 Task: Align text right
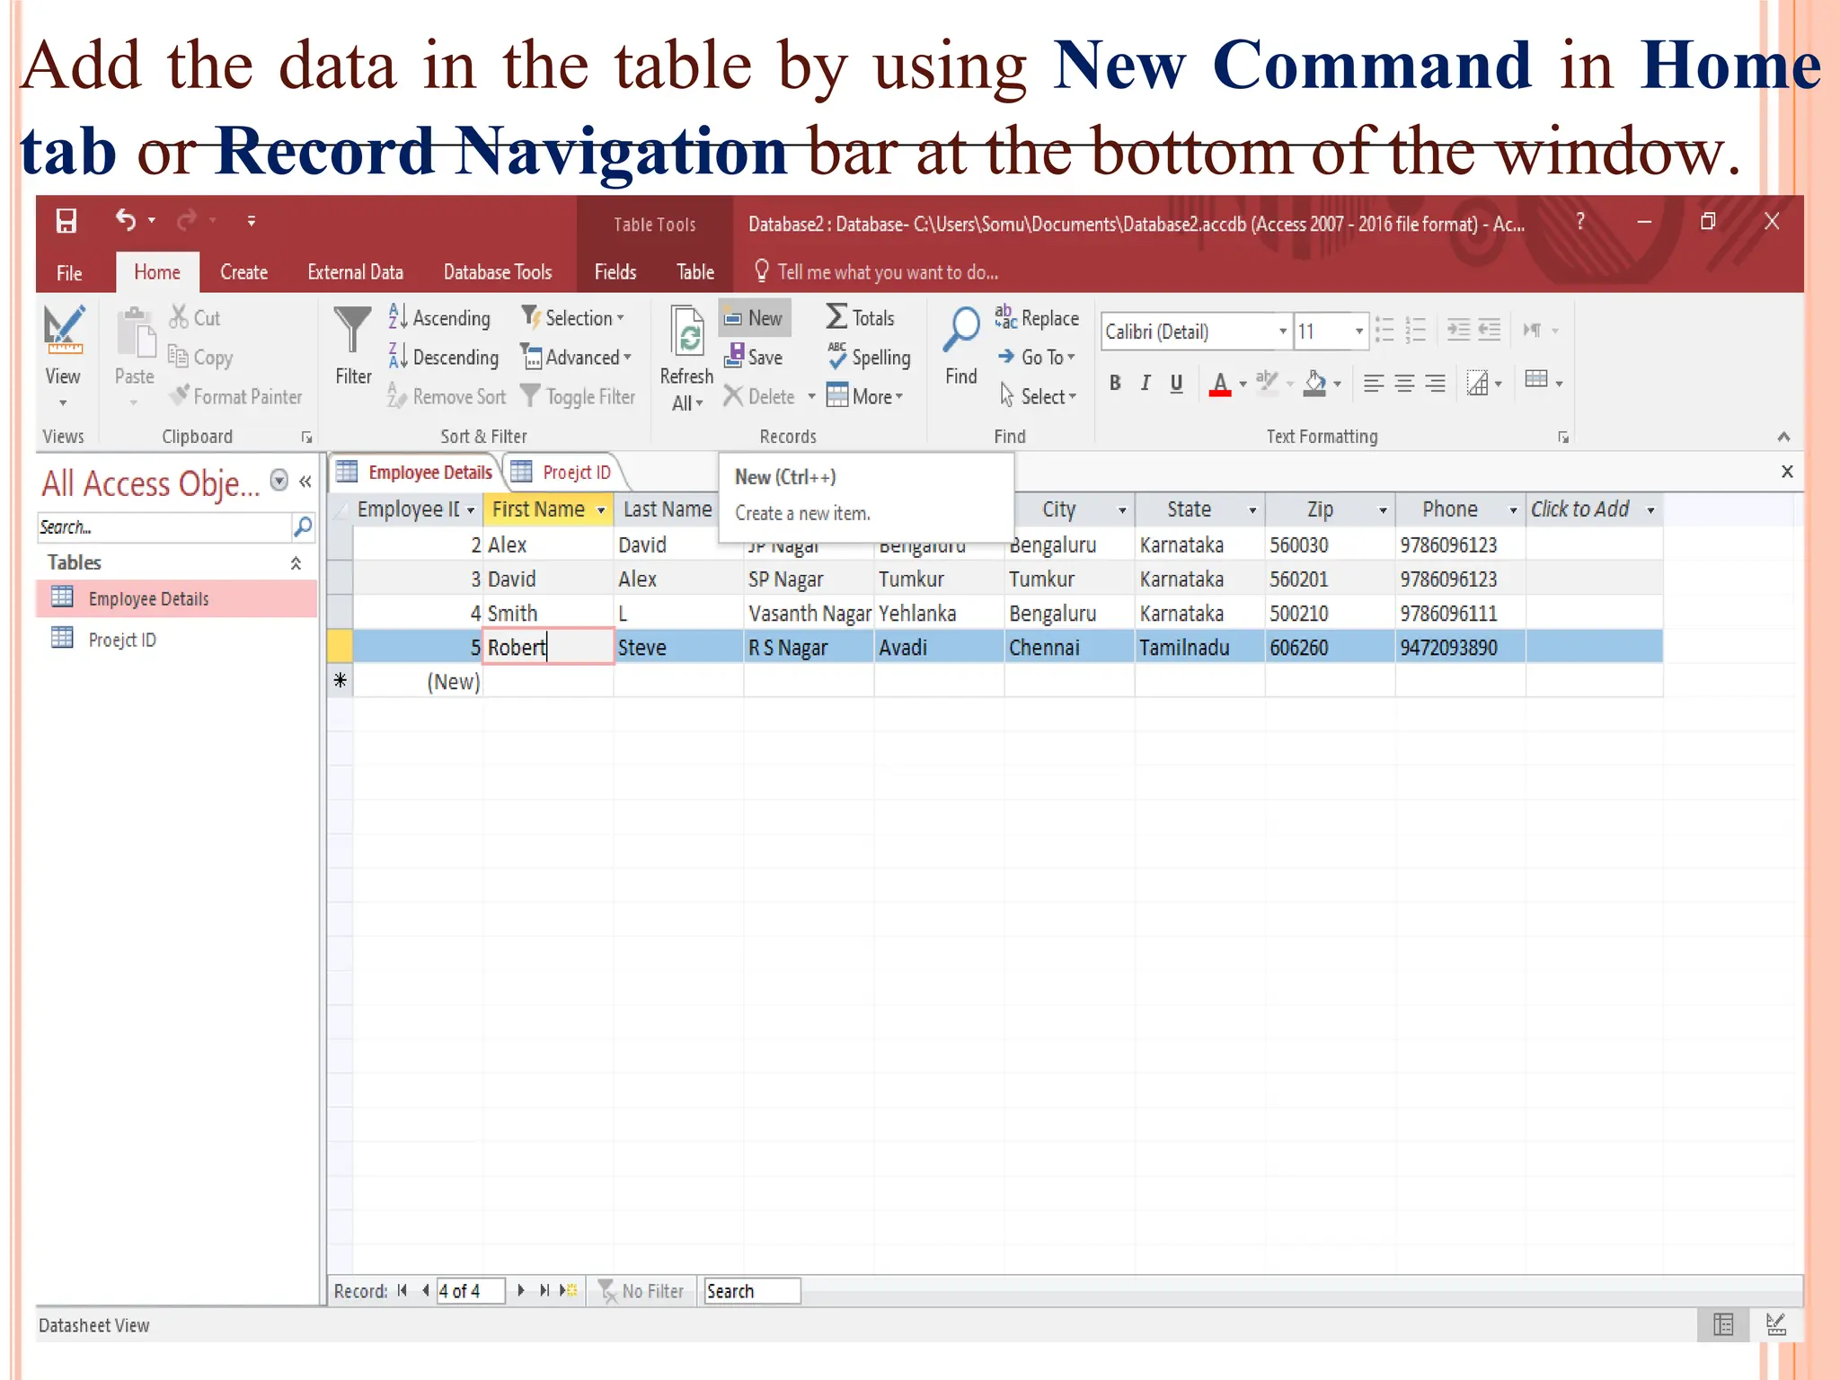click(1435, 384)
